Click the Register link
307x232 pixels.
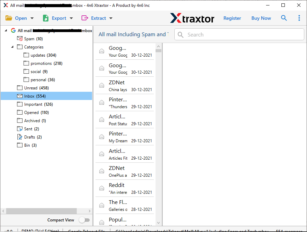[232, 18]
